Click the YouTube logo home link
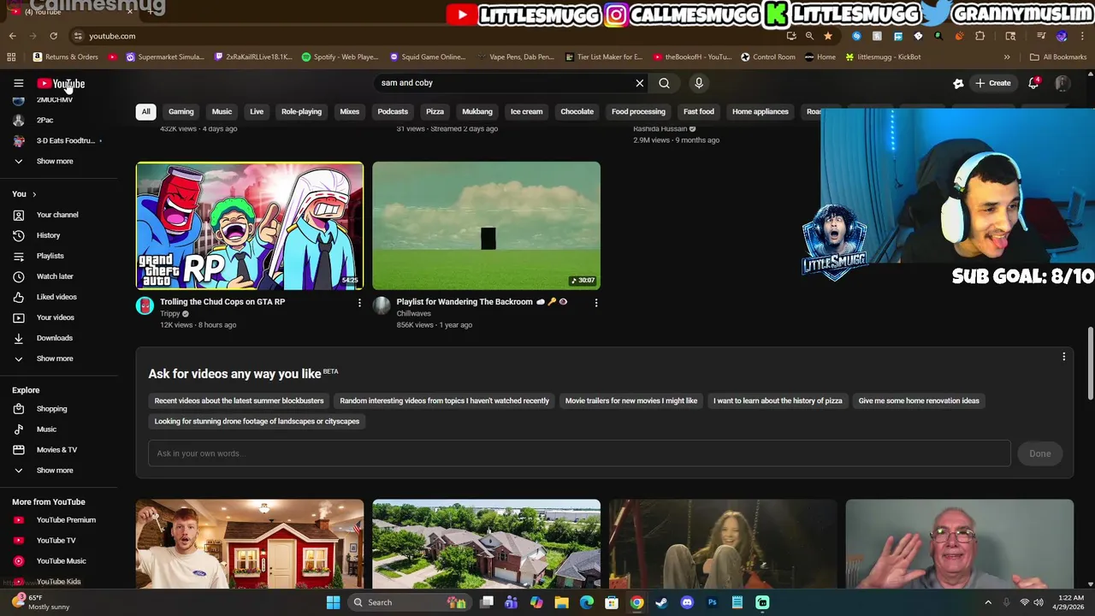 (61, 83)
